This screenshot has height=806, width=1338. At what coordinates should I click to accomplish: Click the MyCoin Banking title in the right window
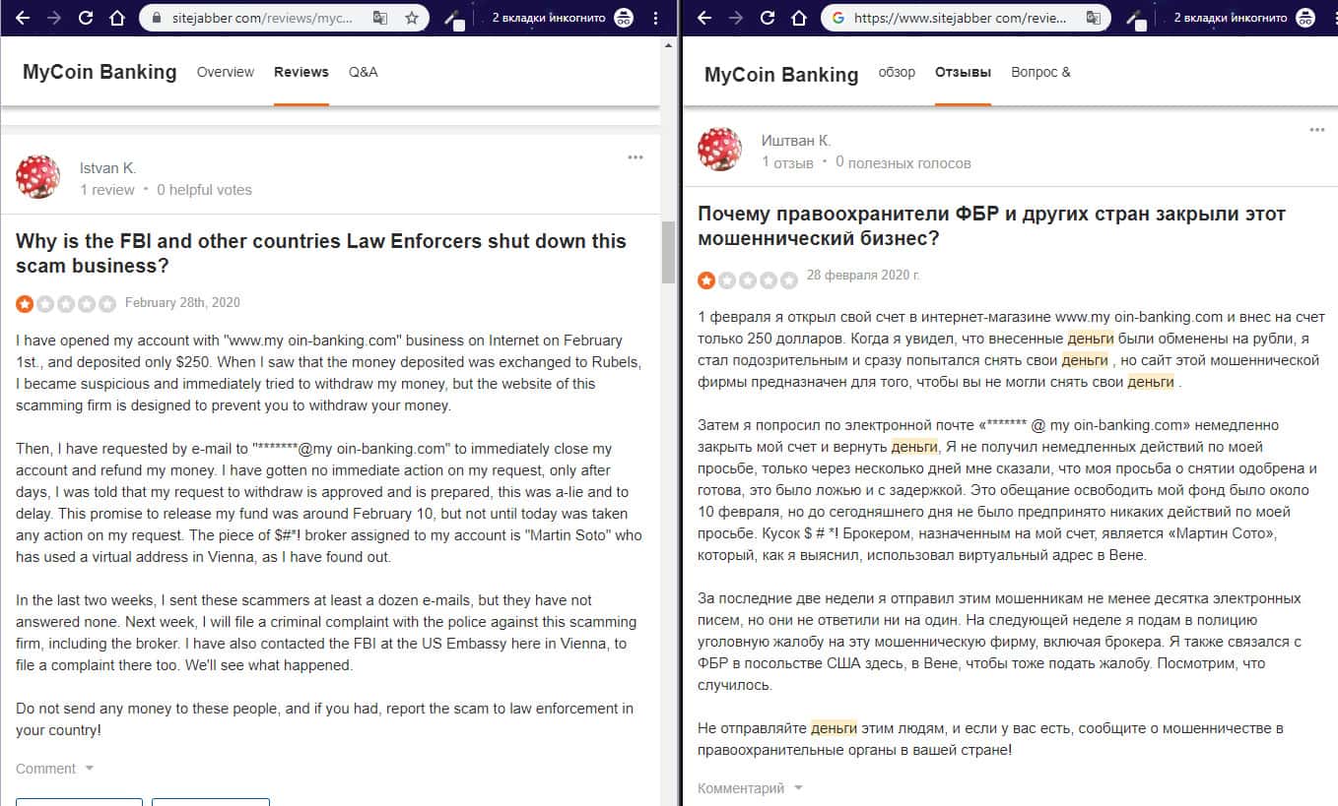781,75
